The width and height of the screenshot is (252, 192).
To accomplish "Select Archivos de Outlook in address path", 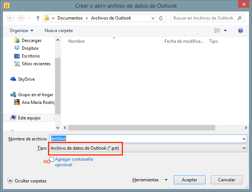I will (111, 18).
